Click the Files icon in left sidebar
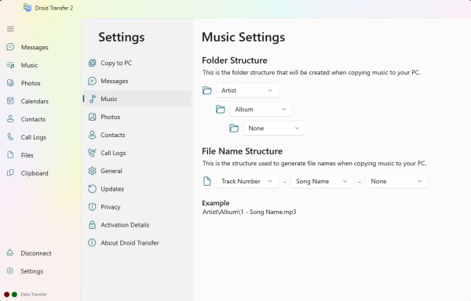The image size is (471, 301). 10,155
